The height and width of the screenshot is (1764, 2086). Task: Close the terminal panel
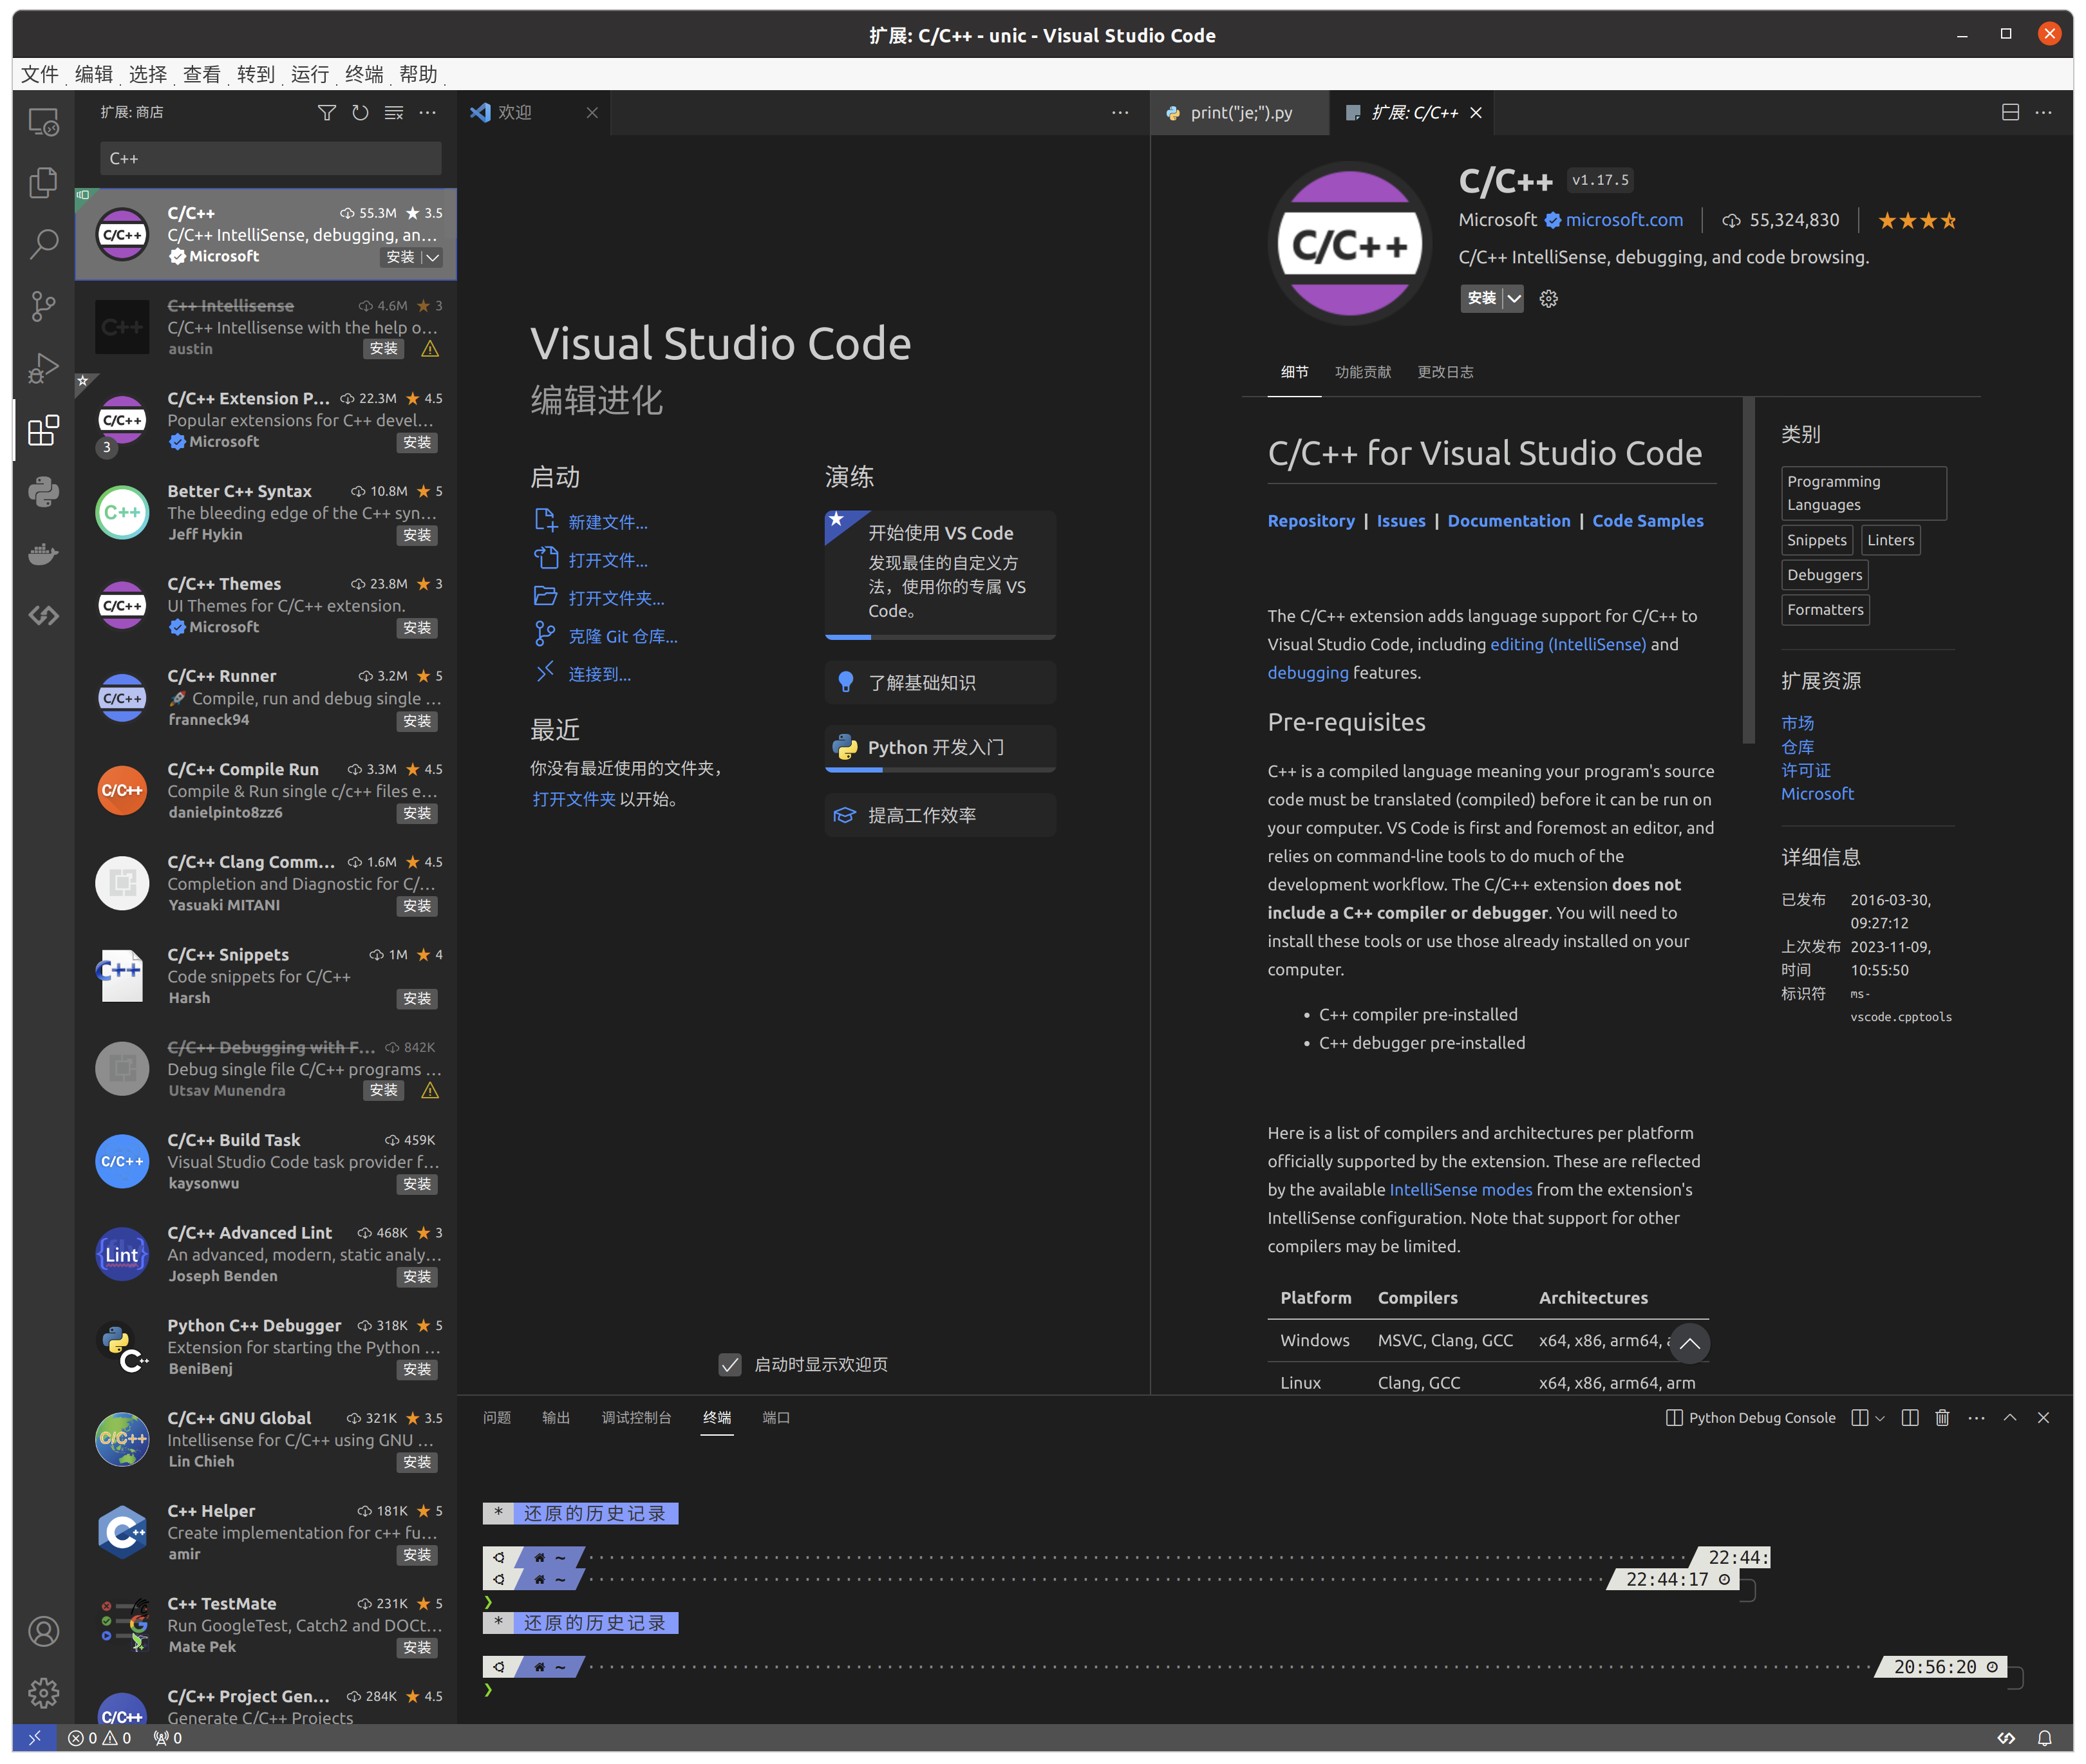(x=2044, y=1418)
